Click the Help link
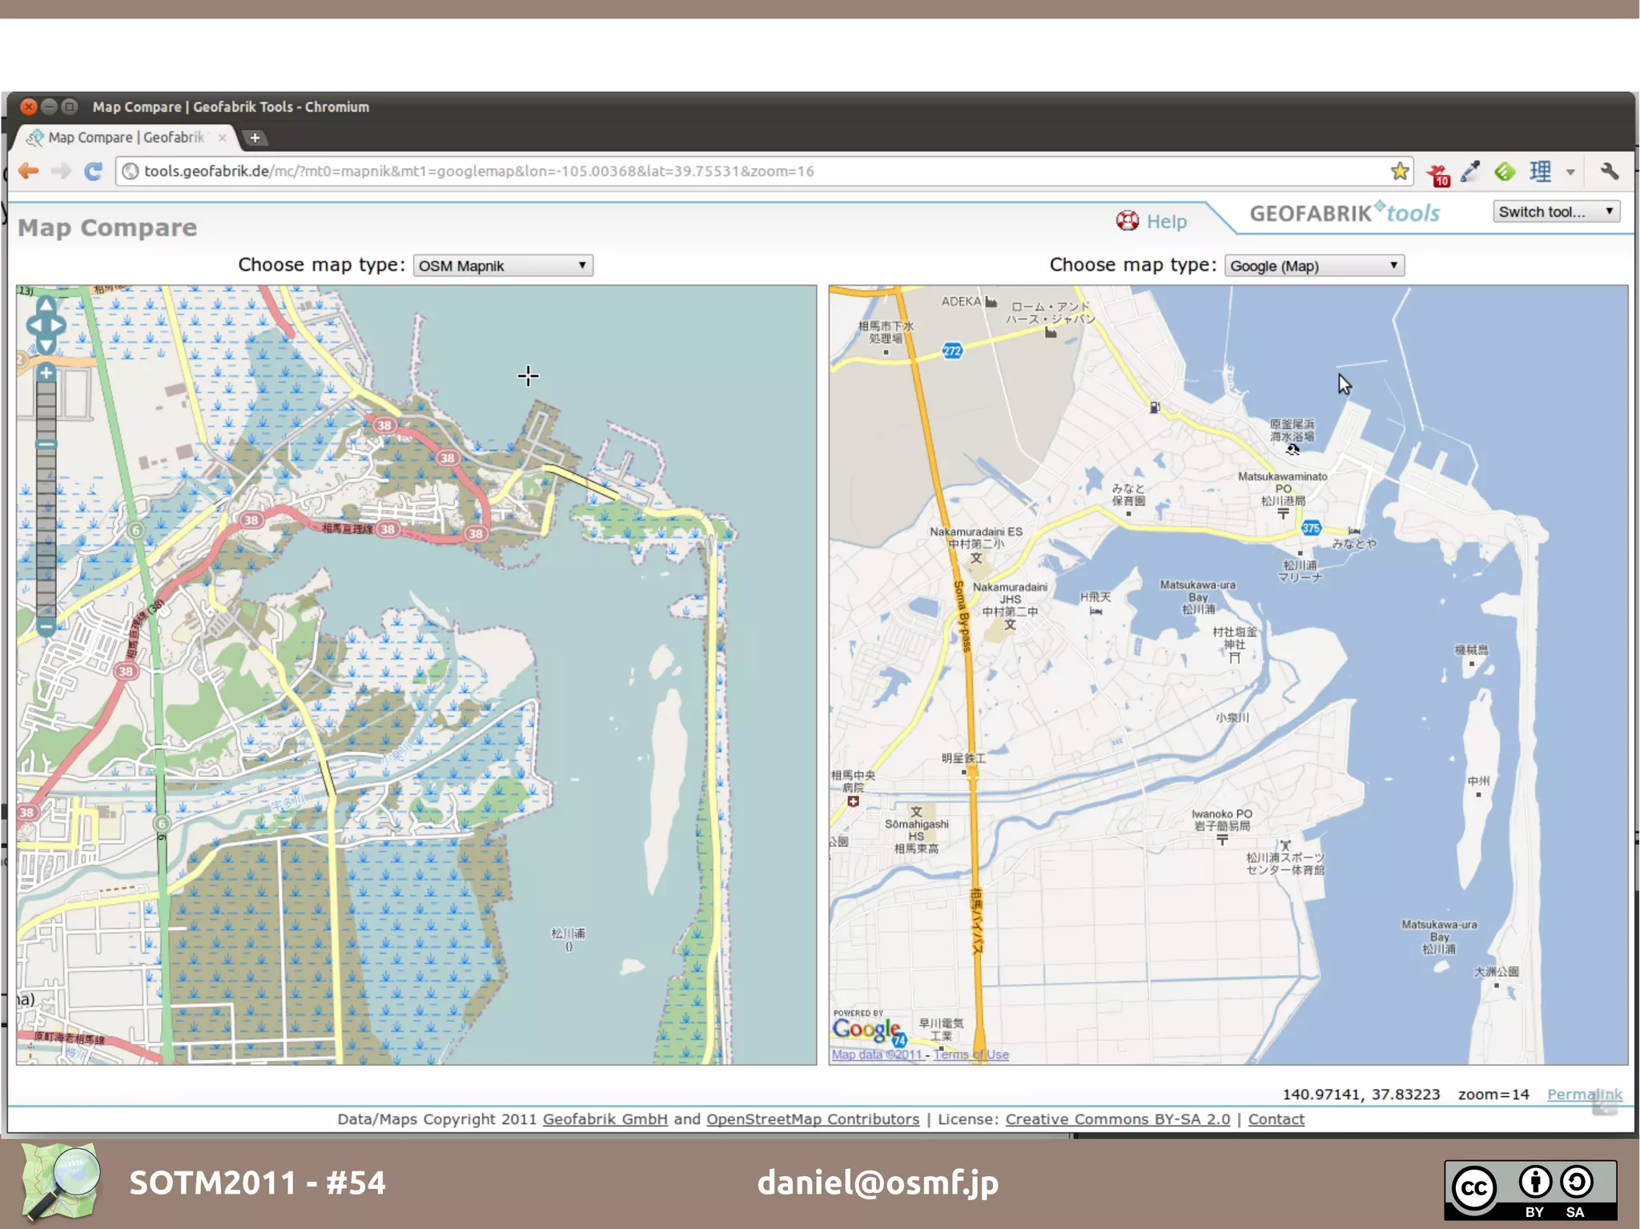Image resolution: width=1640 pixels, height=1229 pixels. coord(1165,222)
